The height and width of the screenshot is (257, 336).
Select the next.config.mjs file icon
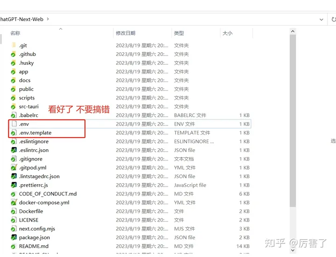coord(14,229)
